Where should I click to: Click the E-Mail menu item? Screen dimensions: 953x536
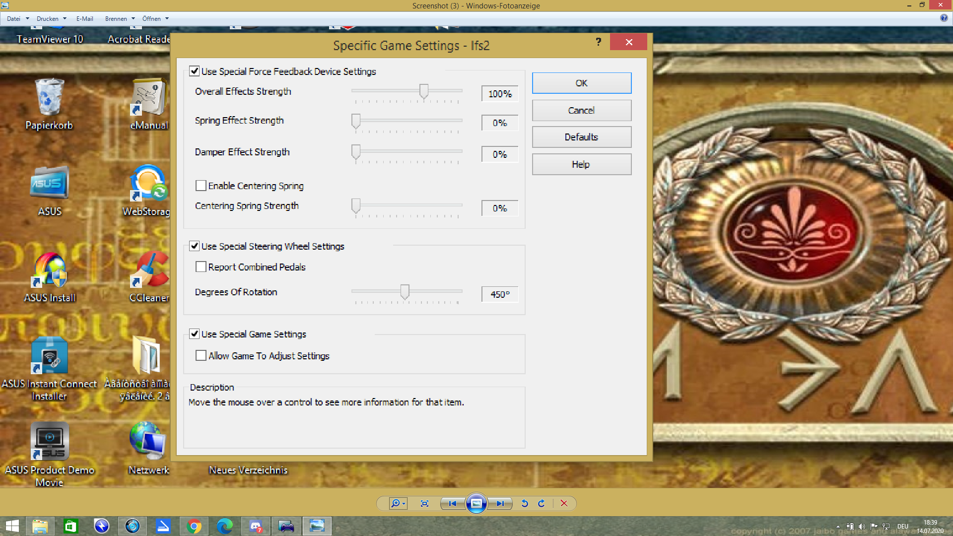point(84,19)
